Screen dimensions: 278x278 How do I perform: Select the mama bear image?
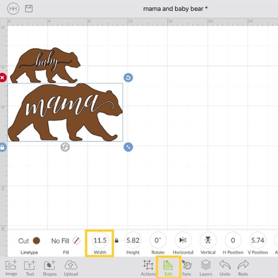point(65,112)
